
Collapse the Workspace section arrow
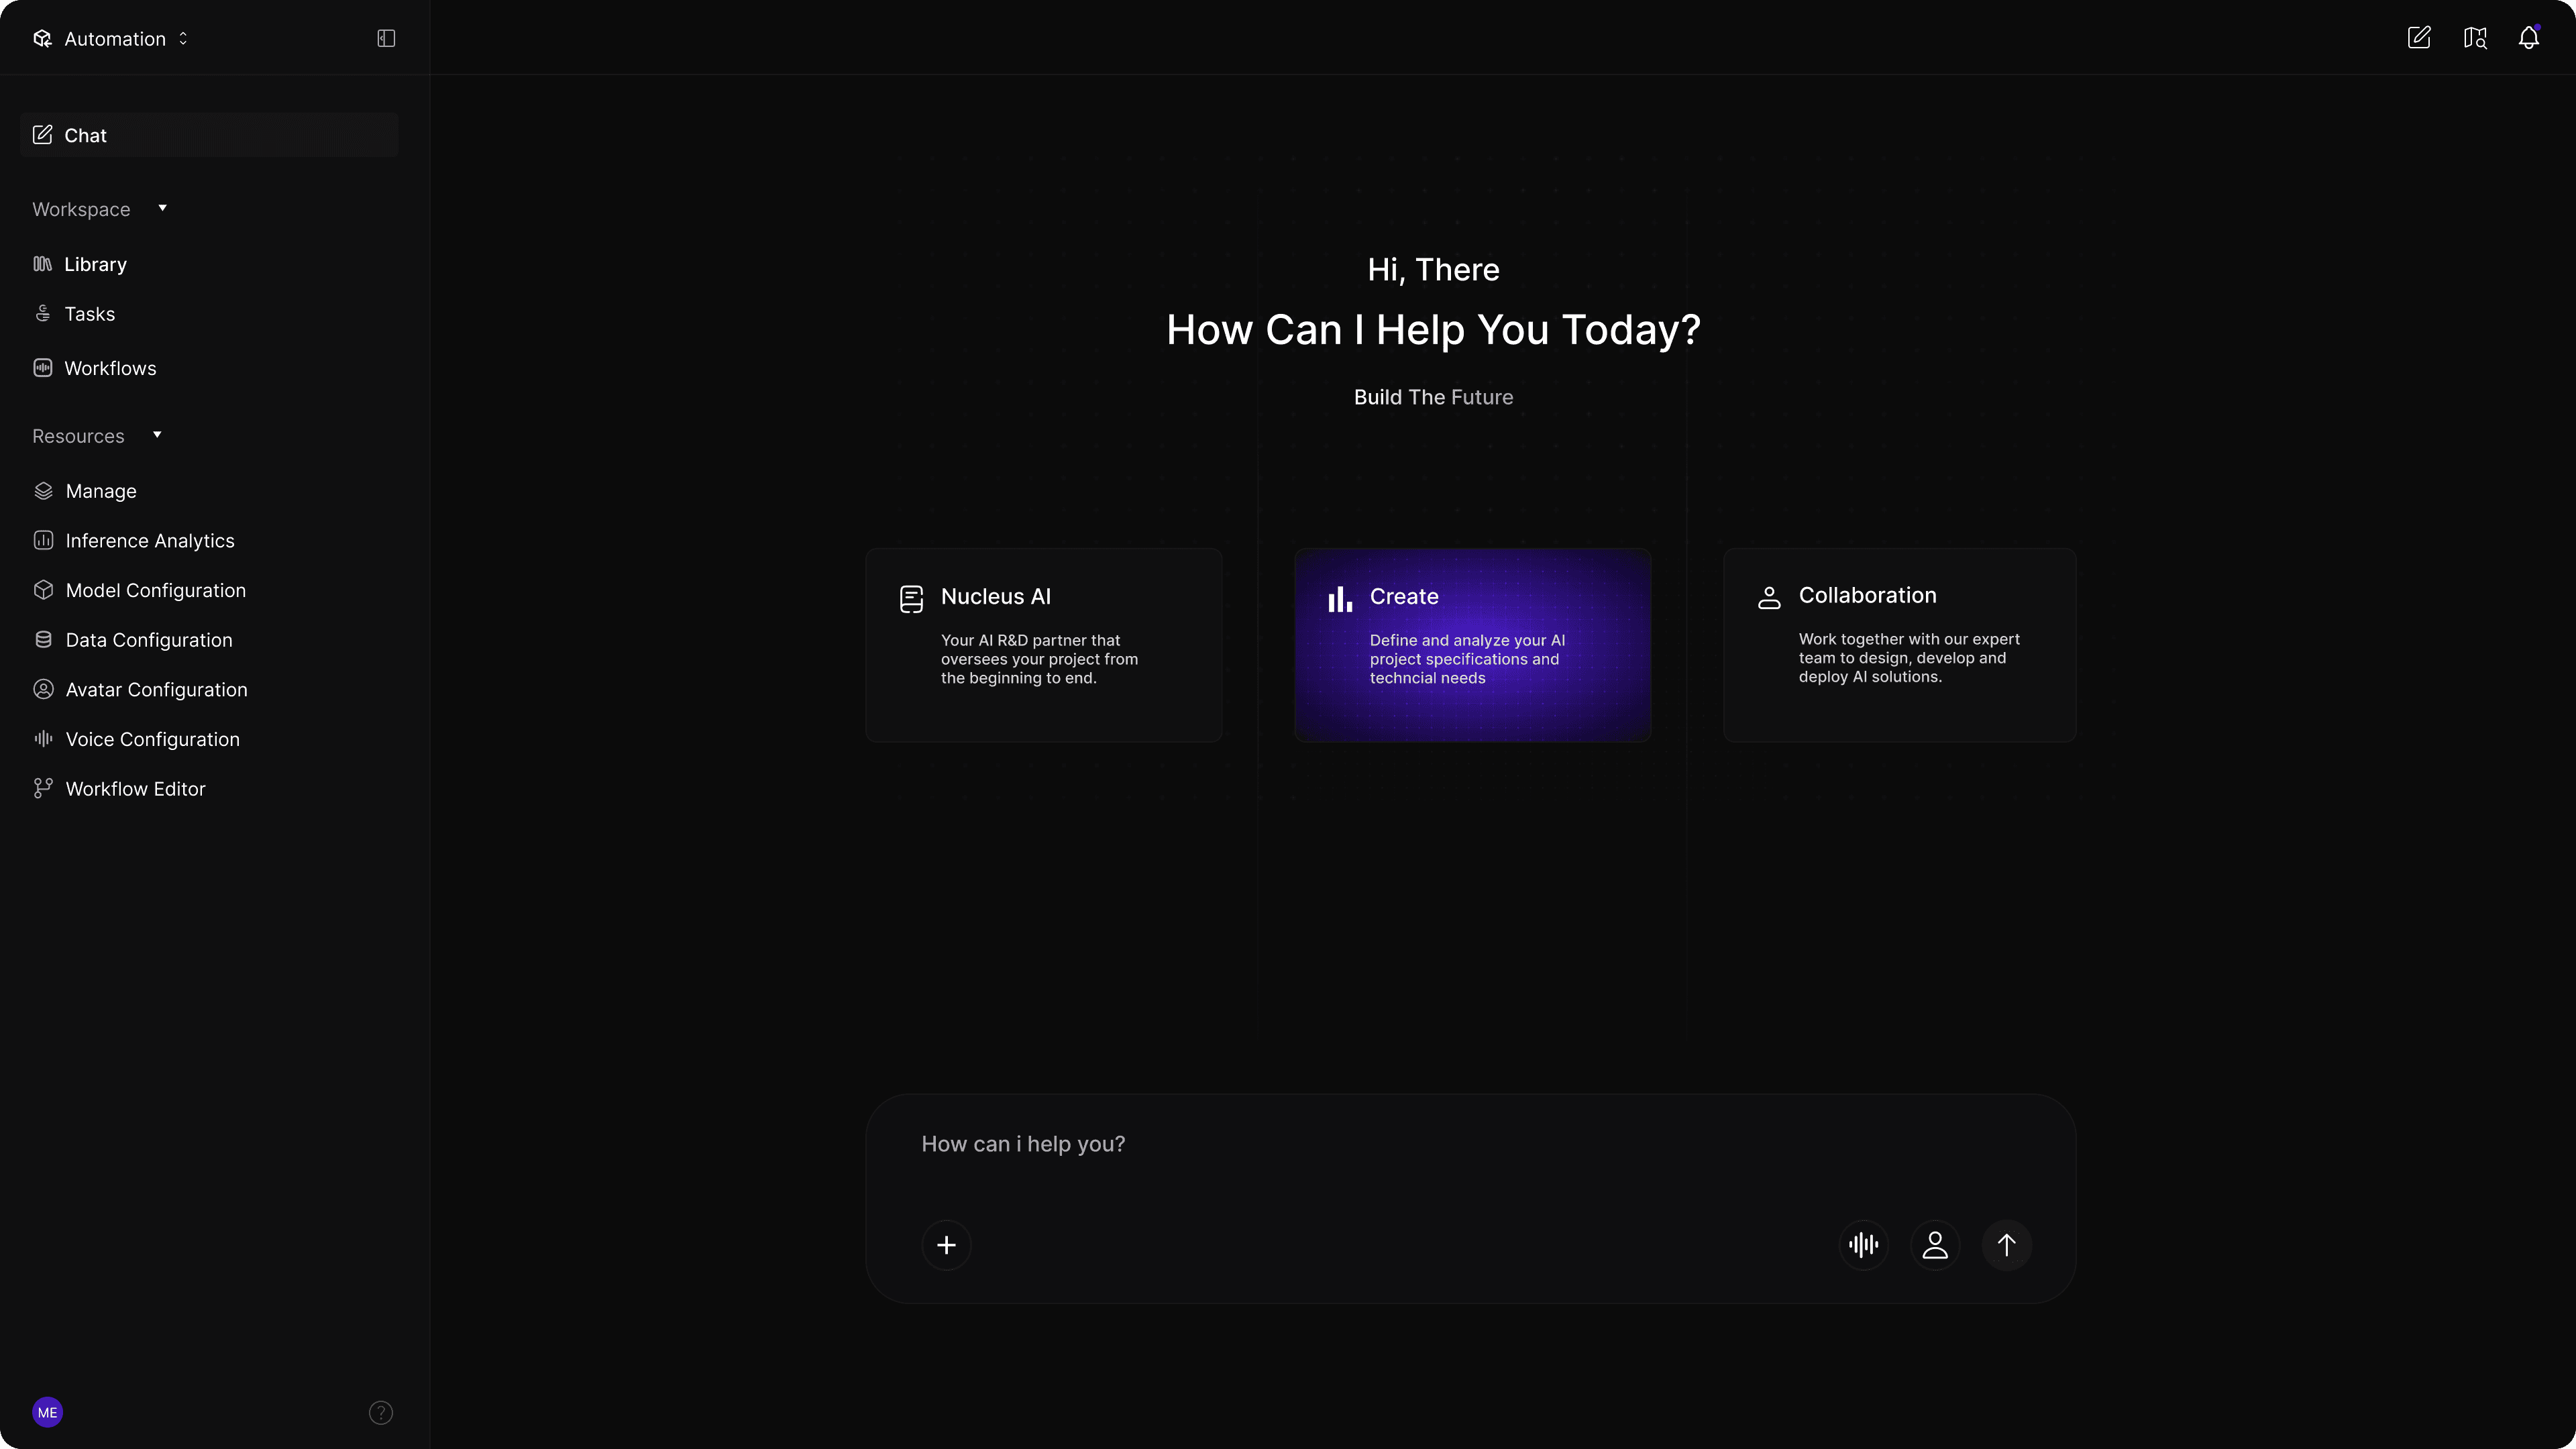(x=162, y=208)
